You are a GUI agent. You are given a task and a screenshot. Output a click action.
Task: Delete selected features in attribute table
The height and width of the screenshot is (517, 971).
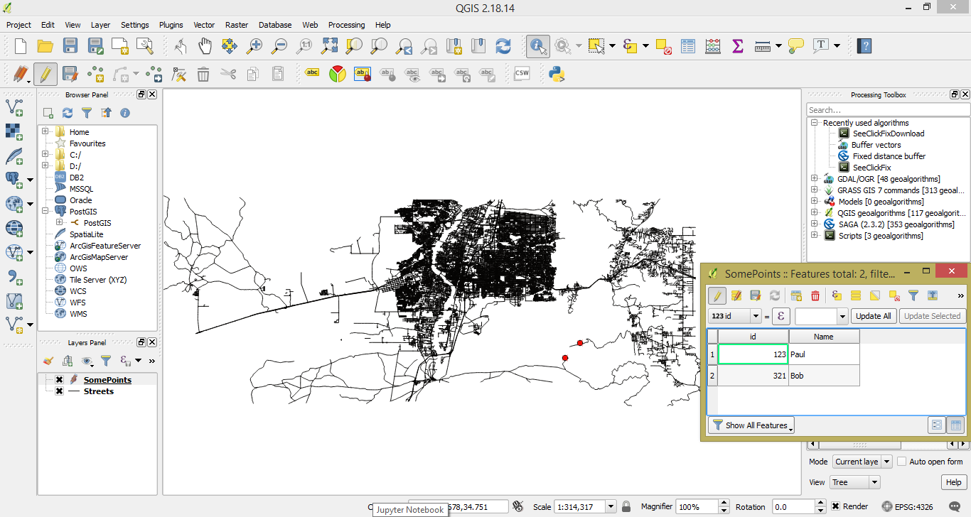[815, 295]
